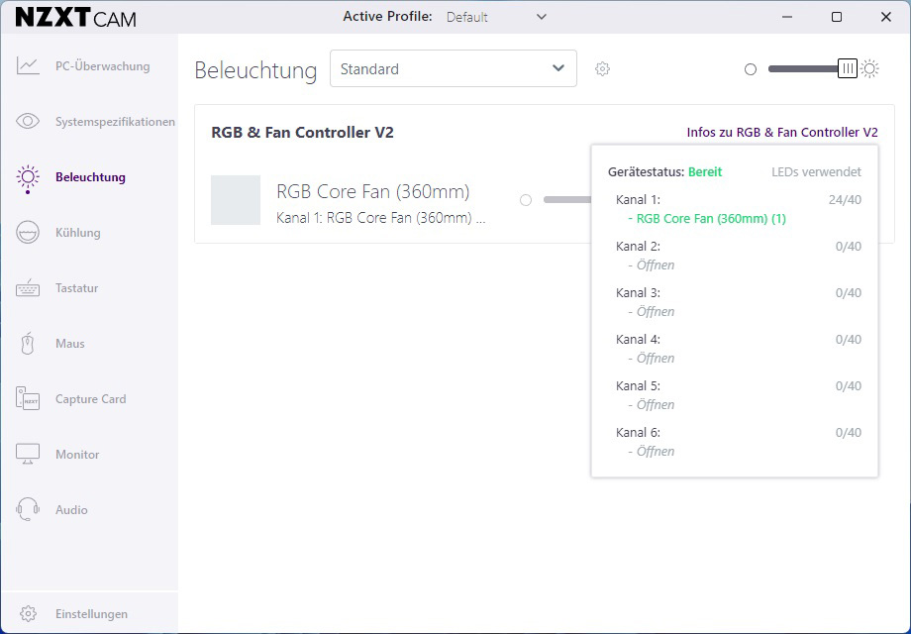The height and width of the screenshot is (634, 911).
Task: Click the RGB Core Fan brightness slider
Action: coord(567,200)
